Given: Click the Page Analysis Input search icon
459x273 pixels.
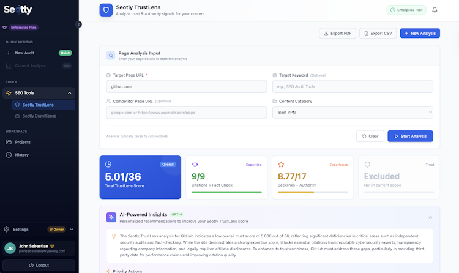Looking at the screenshot, I should coord(111,55).
